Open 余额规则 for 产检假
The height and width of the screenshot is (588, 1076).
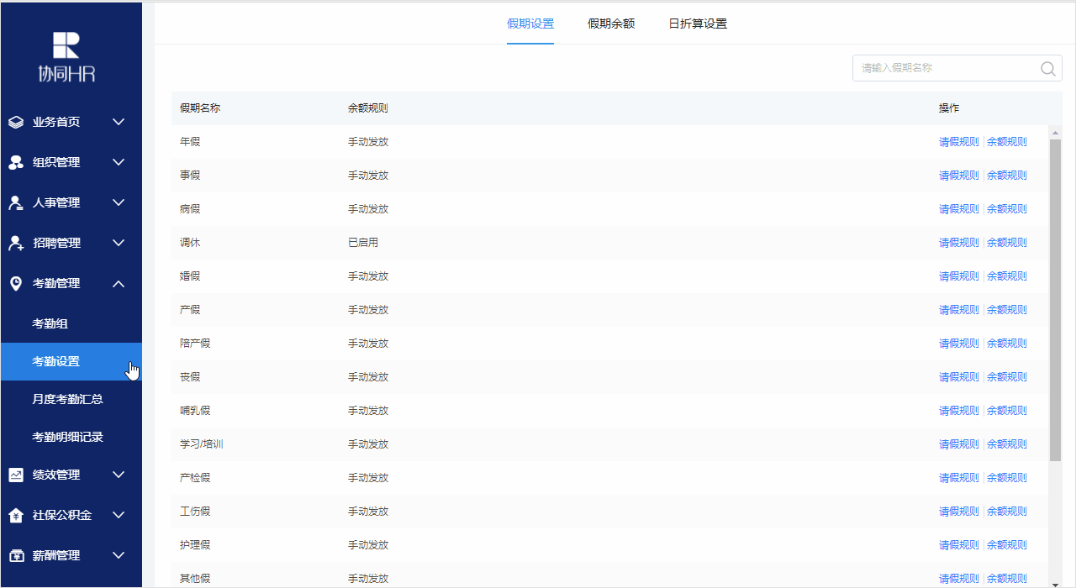coord(1007,478)
